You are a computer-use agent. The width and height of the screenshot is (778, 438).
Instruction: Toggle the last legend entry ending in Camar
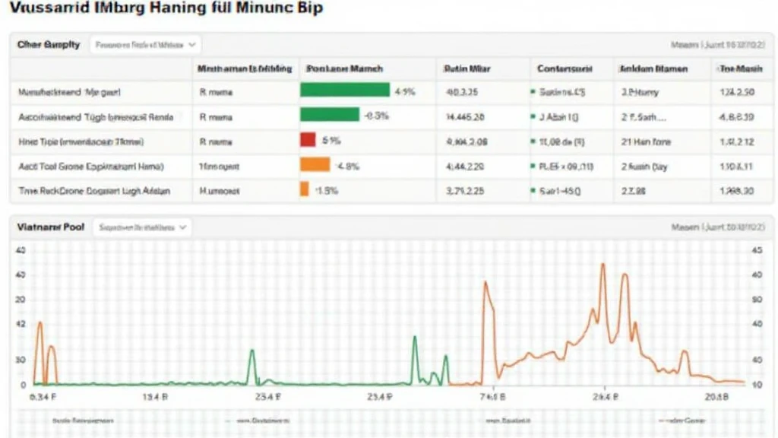682,421
